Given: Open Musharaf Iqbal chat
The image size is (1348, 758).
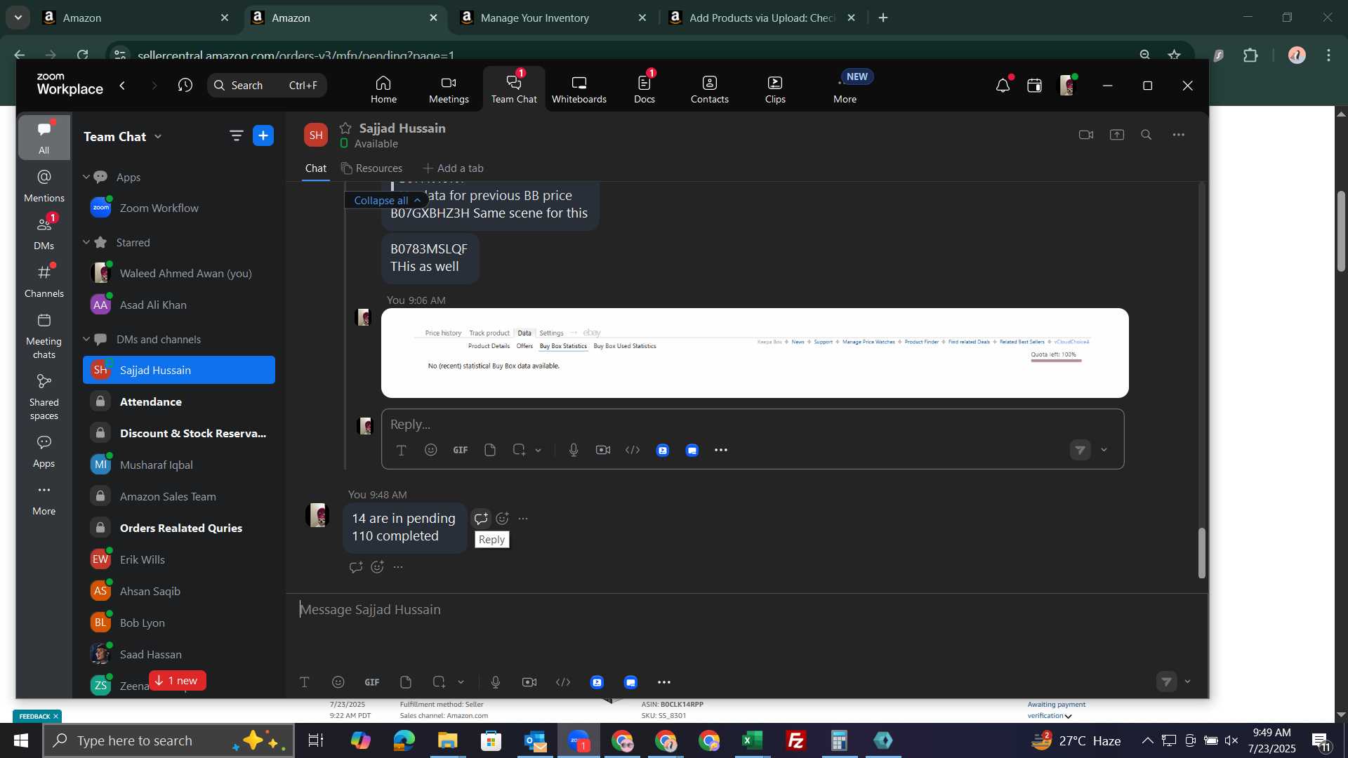Looking at the screenshot, I should point(179,465).
